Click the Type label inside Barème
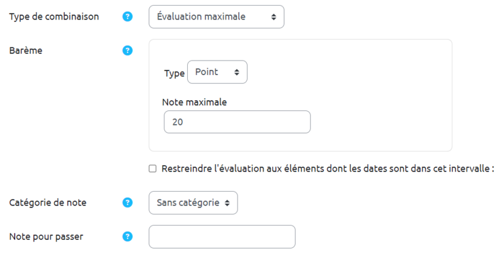504x258 pixels. point(174,73)
